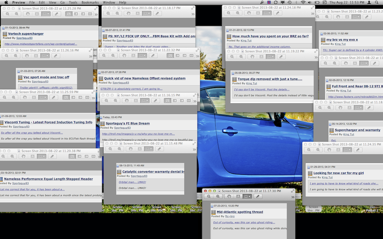Image resolution: width=383 pixels, height=239 pixels.
Task: Select the Zoom Out magnifier in the 11.19.22 window
Action: click(232, 57)
